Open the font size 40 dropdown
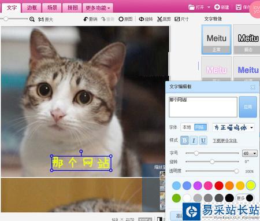The height and width of the screenshot is (221, 260). tap(250, 153)
